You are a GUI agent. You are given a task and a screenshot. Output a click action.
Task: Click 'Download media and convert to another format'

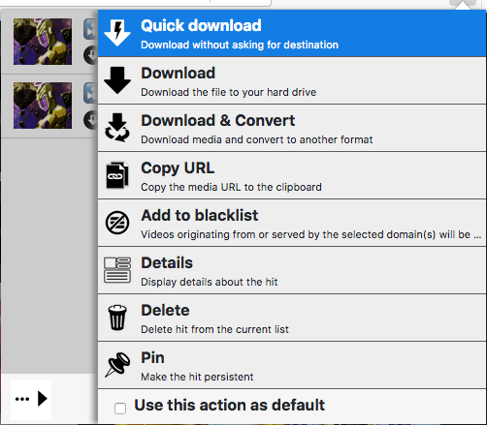tap(257, 139)
